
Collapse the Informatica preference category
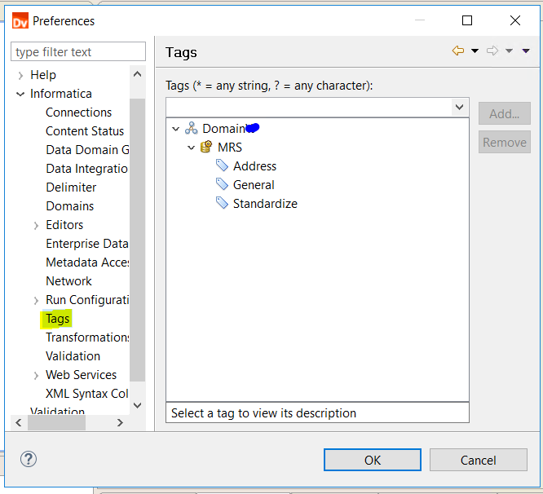pyautogui.click(x=20, y=94)
